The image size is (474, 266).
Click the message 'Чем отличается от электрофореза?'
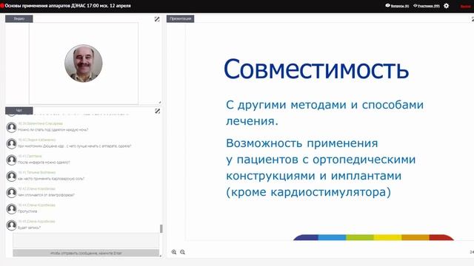pos(46,195)
